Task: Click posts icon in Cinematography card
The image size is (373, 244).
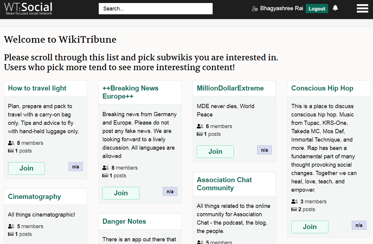Action: point(11,234)
